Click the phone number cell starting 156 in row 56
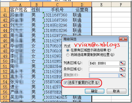Viewport: 132px width, 103px height. click(x=52, y=92)
